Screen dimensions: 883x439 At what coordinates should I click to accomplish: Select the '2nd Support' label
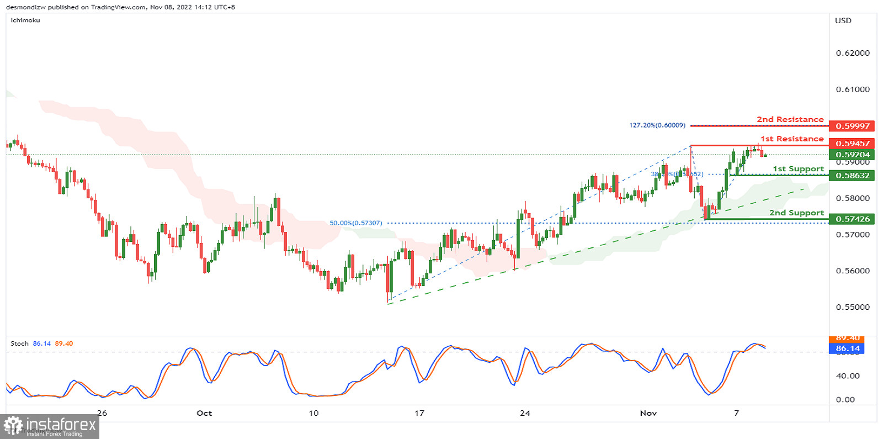[x=796, y=213]
